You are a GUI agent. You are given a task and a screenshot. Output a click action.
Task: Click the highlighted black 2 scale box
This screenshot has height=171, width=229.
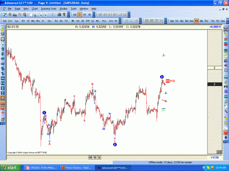point(215,84)
